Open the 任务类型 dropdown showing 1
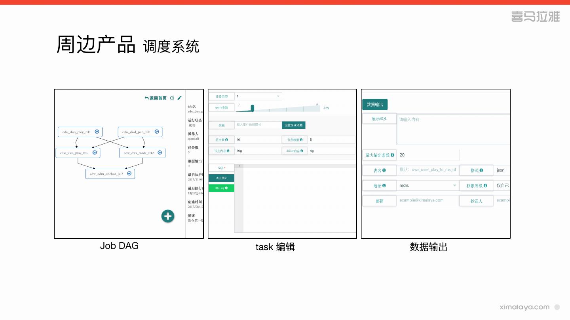Screen dimensions: 570x320 click(x=258, y=96)
